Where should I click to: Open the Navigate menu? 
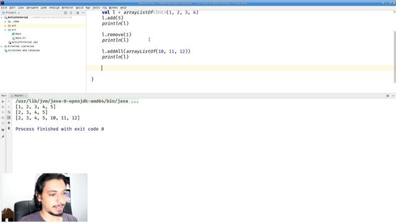coord(32,7)
